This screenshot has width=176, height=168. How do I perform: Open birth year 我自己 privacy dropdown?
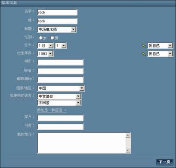[160, 54]
